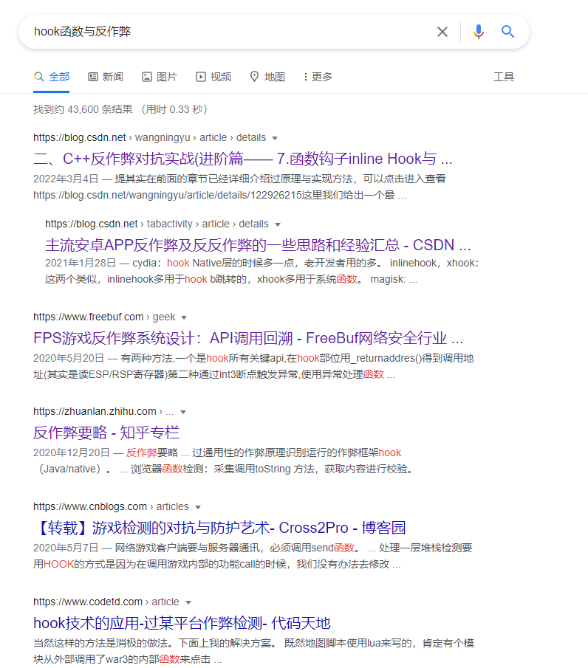Click the snippet dated 2022年3月4日
588x668 pixels.
239,187
